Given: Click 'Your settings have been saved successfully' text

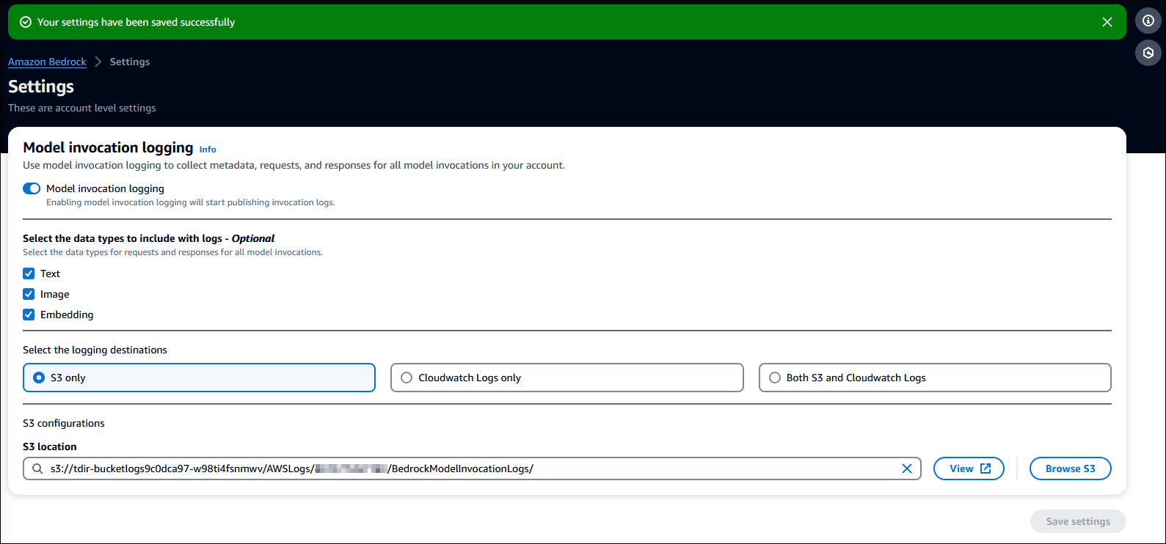Looking at the screenshot, I should point(136,22).
